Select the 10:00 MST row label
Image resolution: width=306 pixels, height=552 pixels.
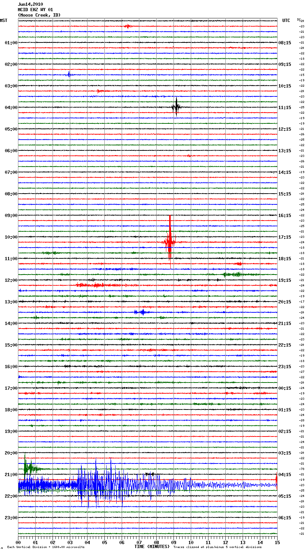click(11, 237)
